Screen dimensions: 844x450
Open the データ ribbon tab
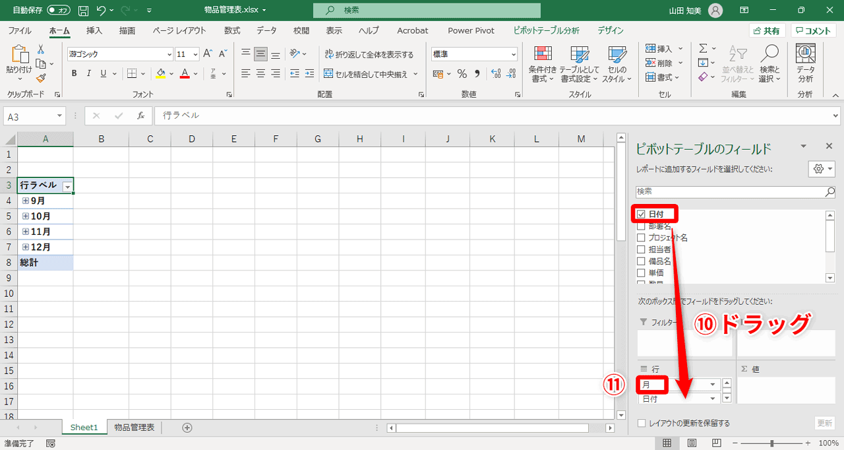[x=267, y=30]
